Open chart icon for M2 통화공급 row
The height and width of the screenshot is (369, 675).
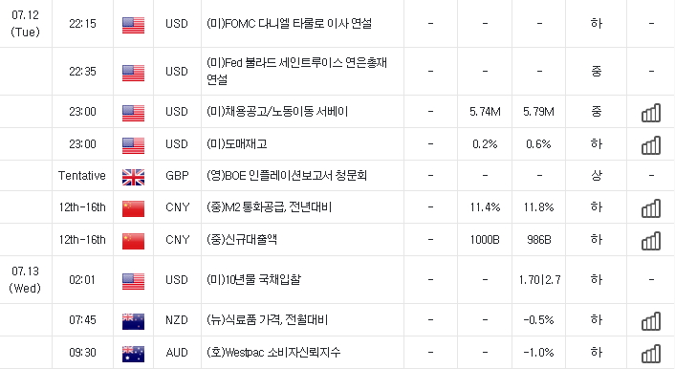coord(651,208)
